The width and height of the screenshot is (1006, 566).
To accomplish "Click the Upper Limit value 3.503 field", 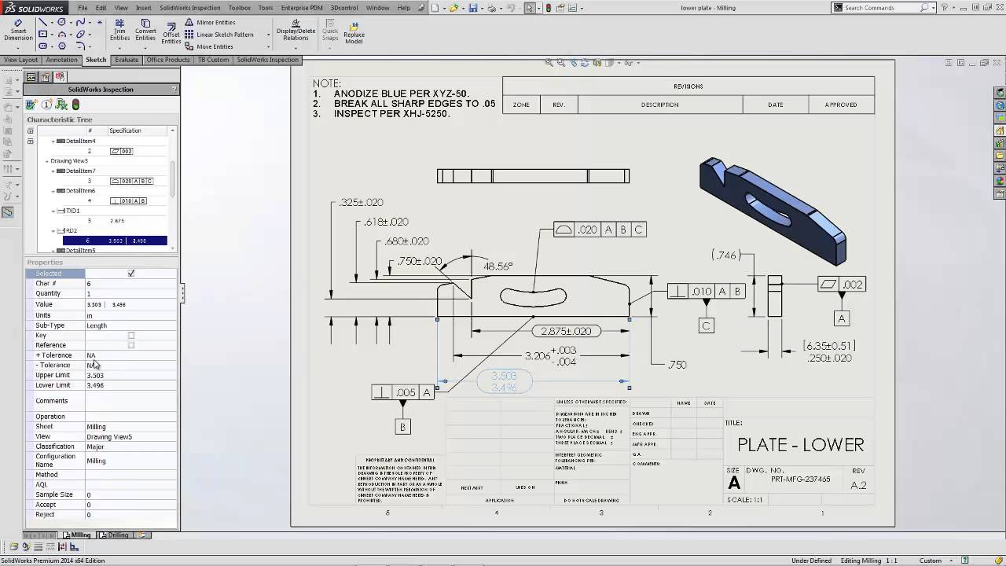I will click(130, 375).
